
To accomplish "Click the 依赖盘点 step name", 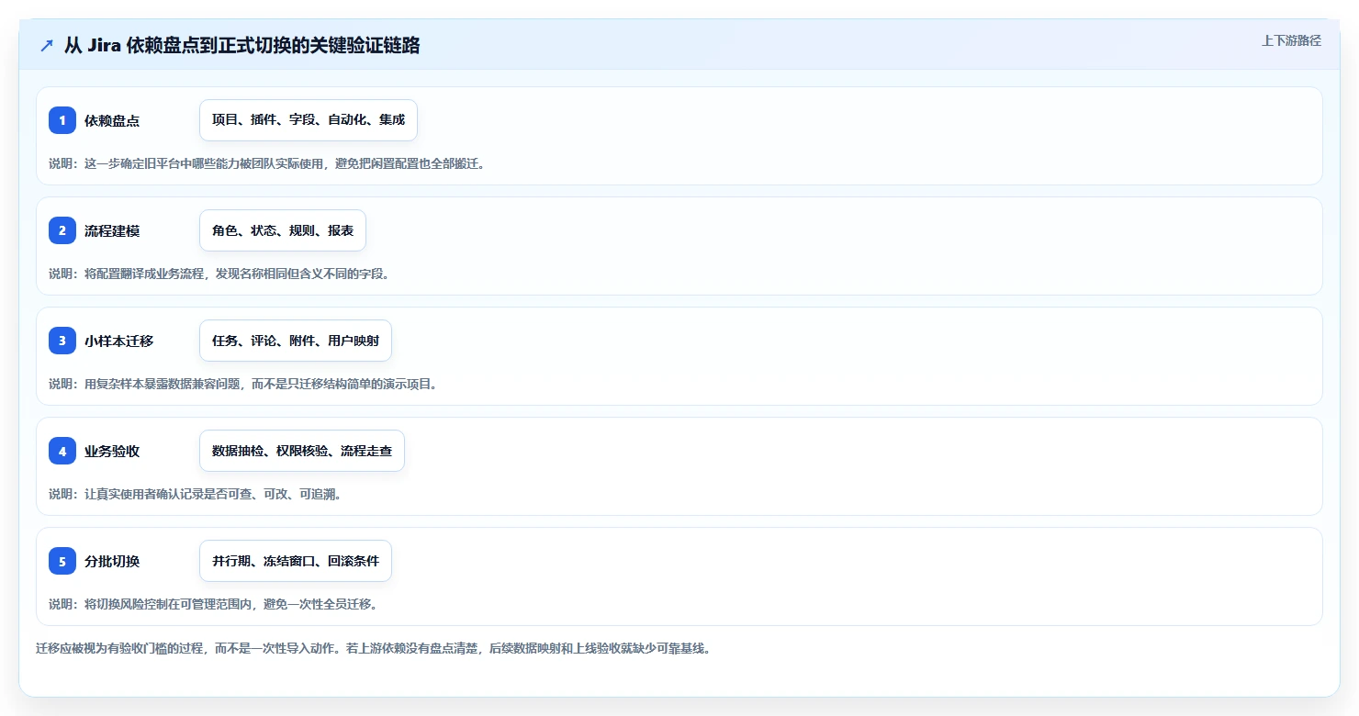I will [x=112, y=120].
